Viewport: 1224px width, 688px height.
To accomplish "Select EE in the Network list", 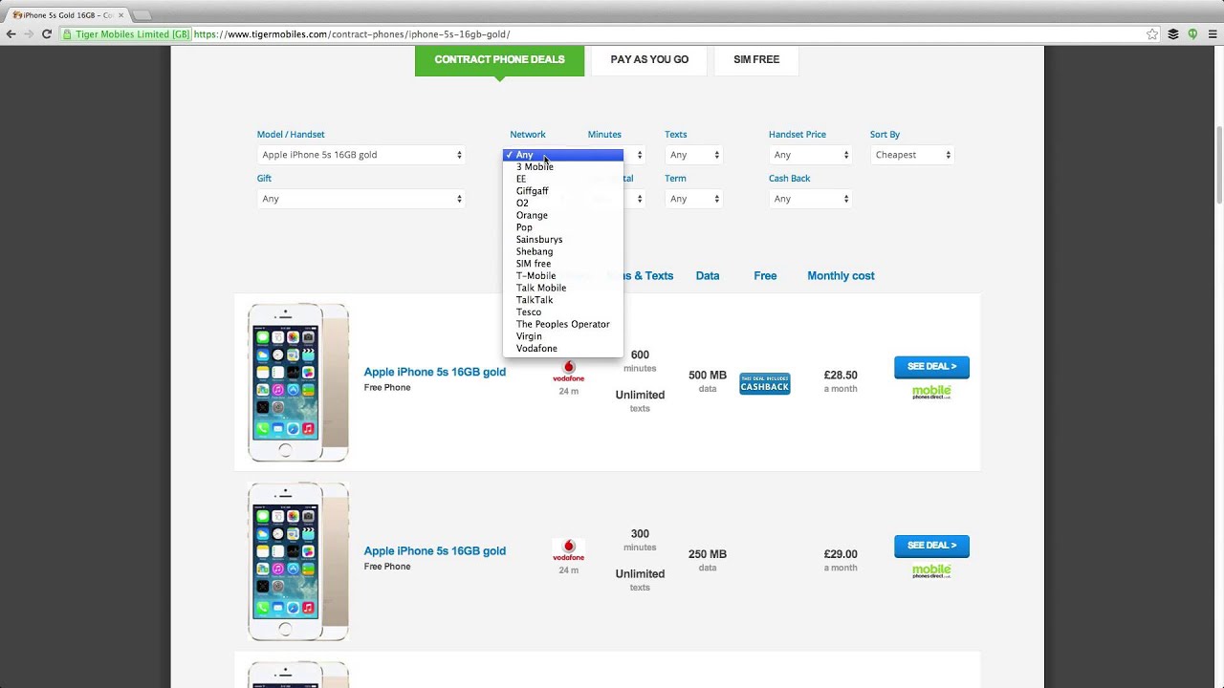I will (562, 179).
